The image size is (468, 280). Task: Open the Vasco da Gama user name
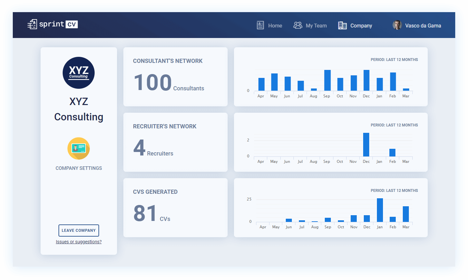pos(423,26)
